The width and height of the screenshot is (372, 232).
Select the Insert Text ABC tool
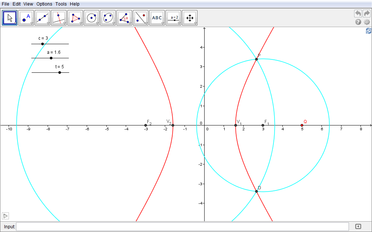click(x=157, y=18)
